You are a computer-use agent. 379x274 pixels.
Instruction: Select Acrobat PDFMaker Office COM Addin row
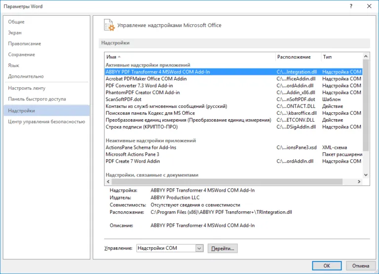pos(233,79)
